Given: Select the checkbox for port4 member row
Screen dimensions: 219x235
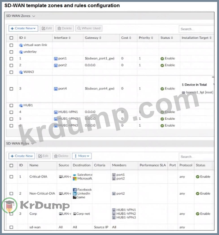Looking at the screenshot, I should pos(11,89).
